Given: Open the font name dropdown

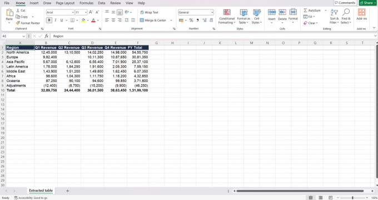Looking at the screenshot, I should (73, 12).
